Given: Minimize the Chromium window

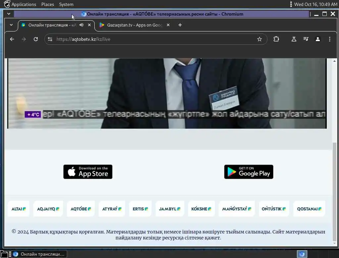Looking at the screenshot, I should click(x=316, y=14).
